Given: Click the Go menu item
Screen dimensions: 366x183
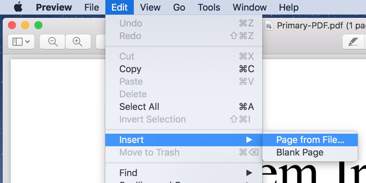Looking at the screenshot, I should pyautogui.click(x=179, y=7).
